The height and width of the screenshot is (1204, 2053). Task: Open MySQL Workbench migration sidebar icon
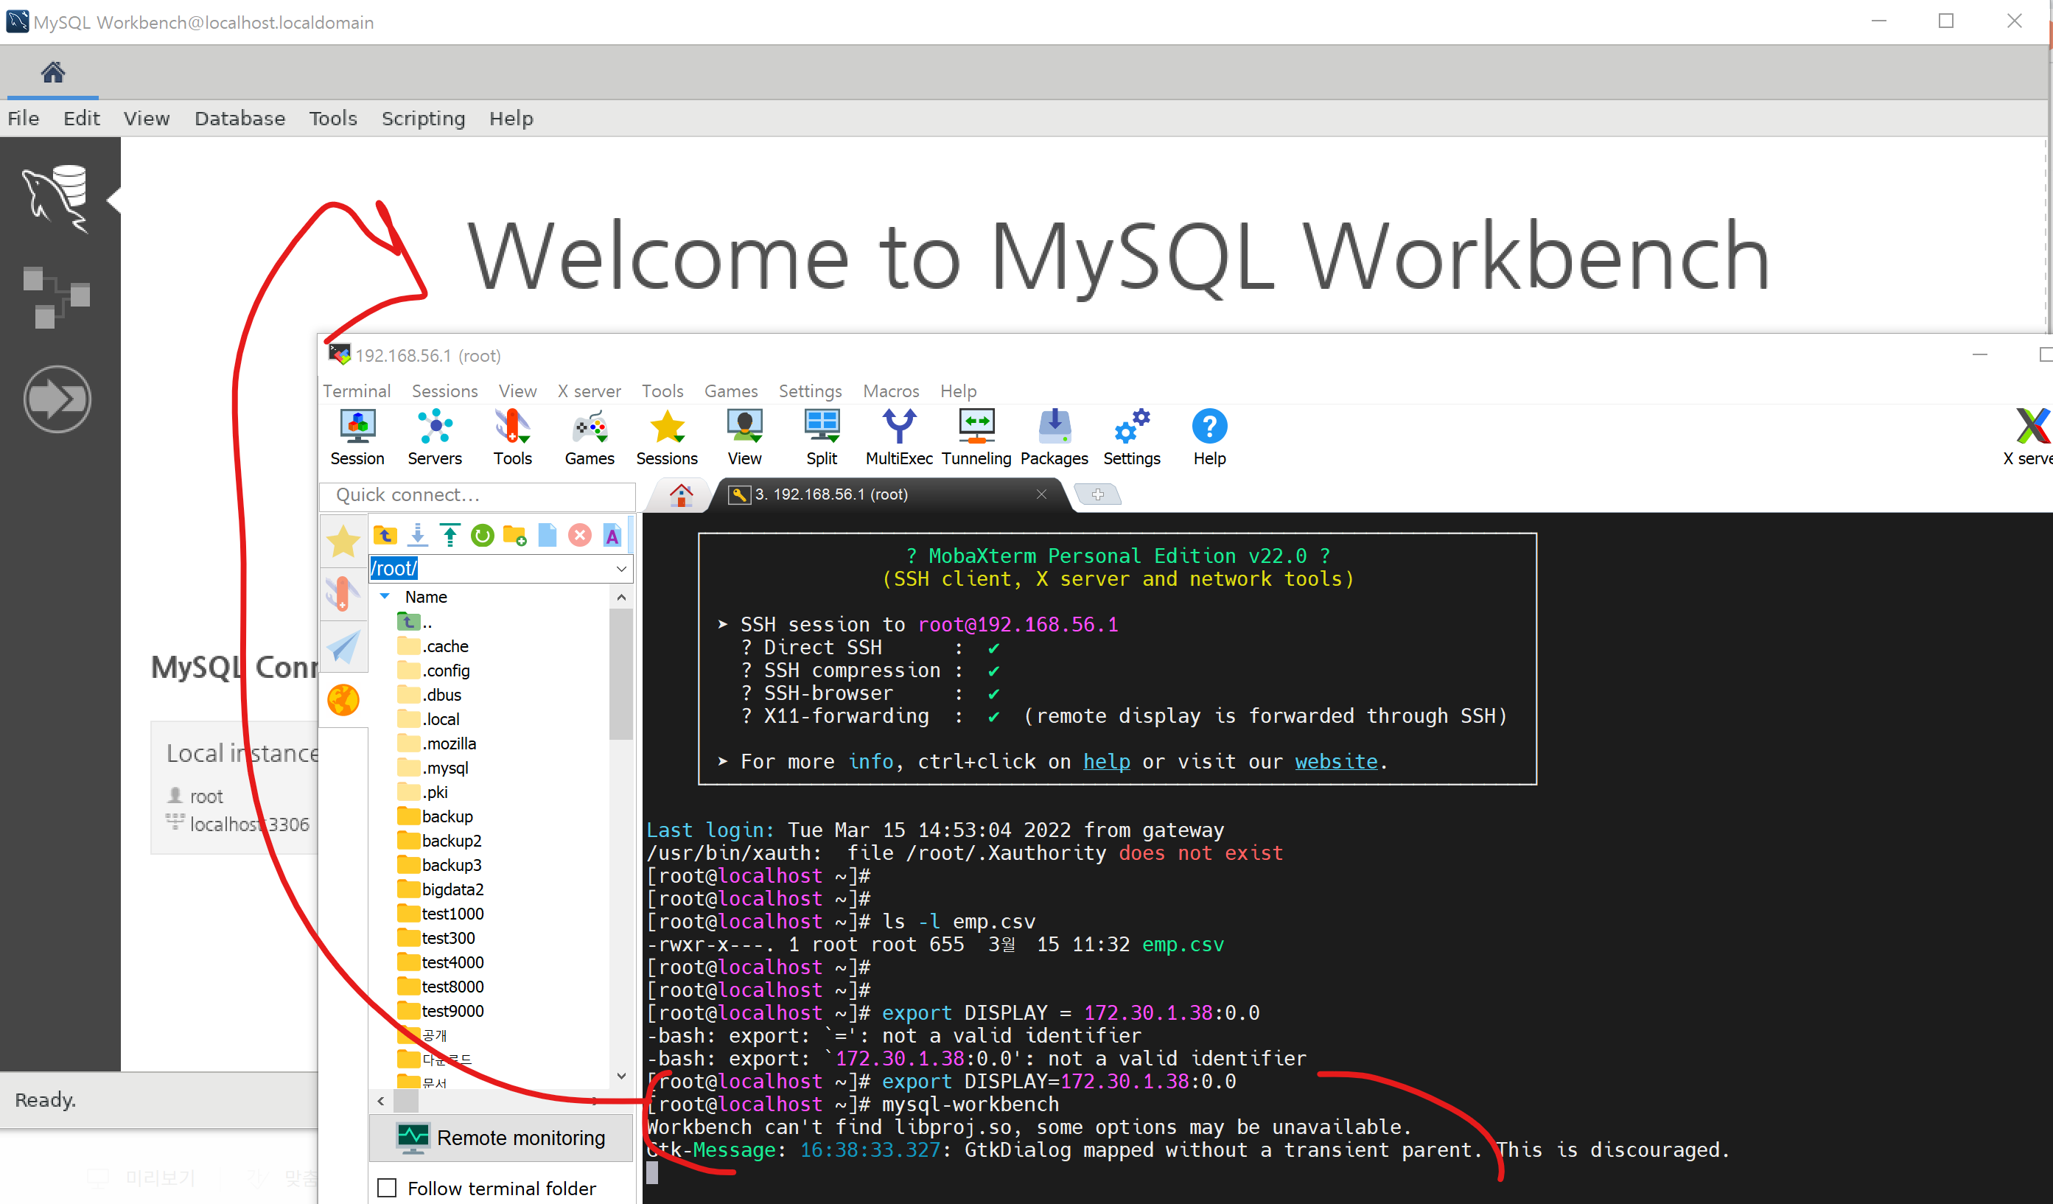point(57,399)
